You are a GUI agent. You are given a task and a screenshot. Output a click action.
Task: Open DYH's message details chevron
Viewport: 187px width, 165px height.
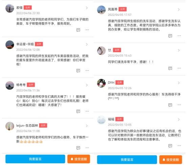tap(179, 83)
